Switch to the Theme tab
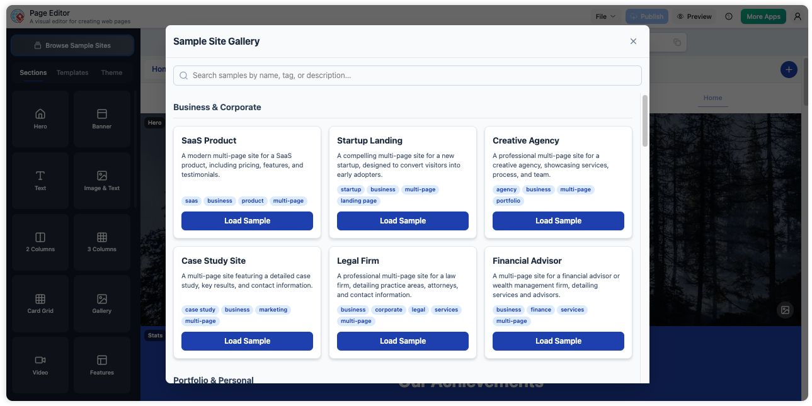 pos(112,72)
